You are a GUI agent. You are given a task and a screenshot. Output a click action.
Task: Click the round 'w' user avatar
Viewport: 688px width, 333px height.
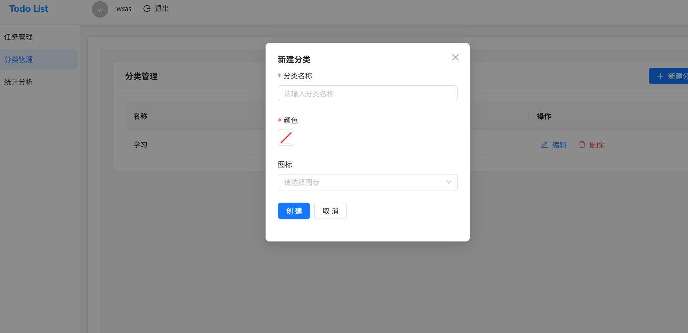coord(100,9)
